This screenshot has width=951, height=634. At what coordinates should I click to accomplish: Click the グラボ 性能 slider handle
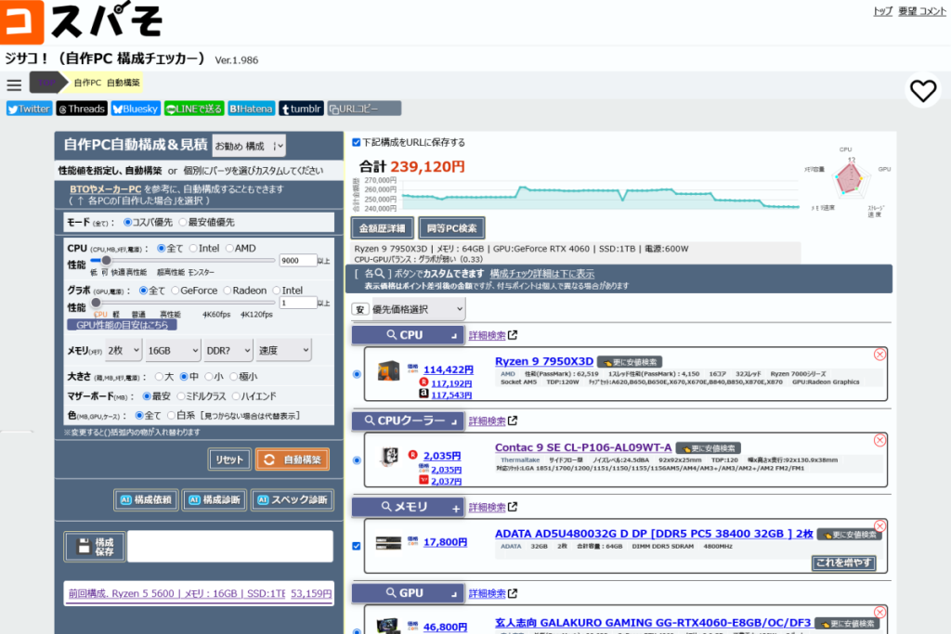tap(96, 303)
